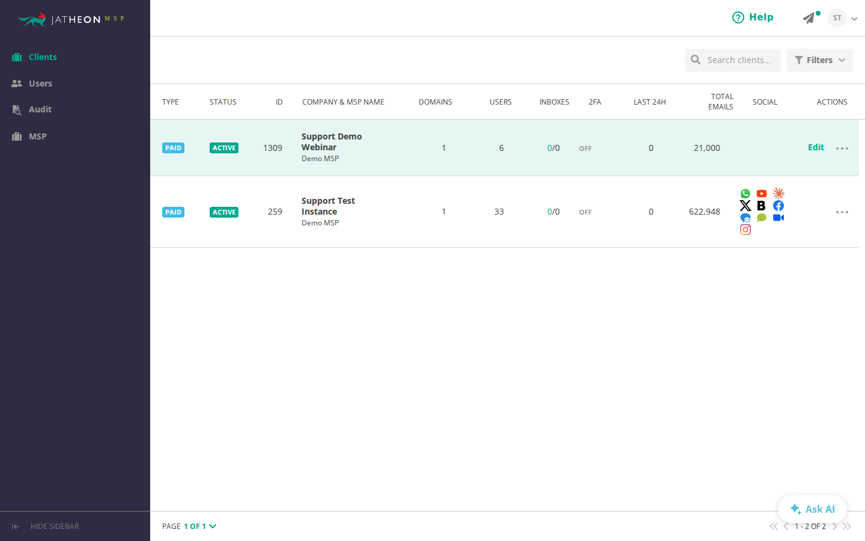Open Audit in the sidebar

pos(32,109)
